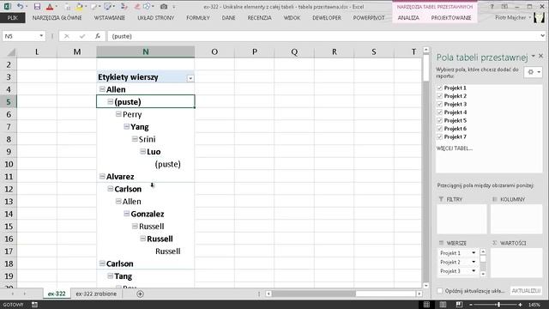Viewport: 549px width, 309px height.
Task: Uncheck the Projekt 7 field checkbox
Action: 440,137
